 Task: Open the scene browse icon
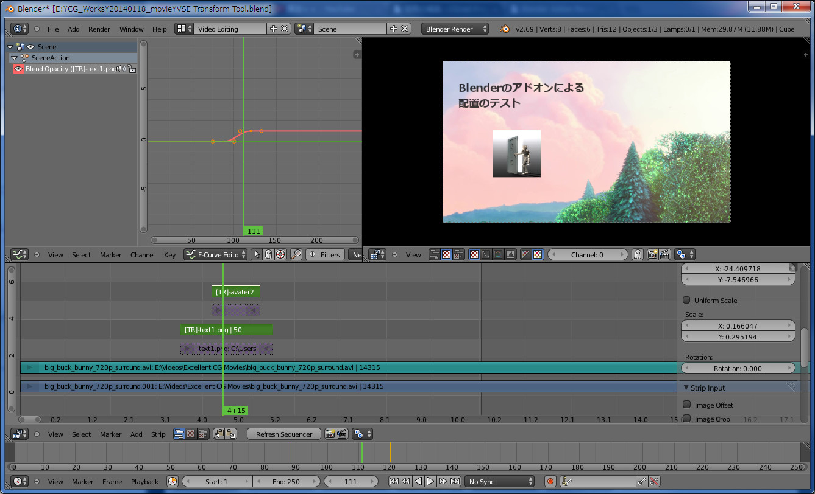pyautogui.click(x=304, y=29)
